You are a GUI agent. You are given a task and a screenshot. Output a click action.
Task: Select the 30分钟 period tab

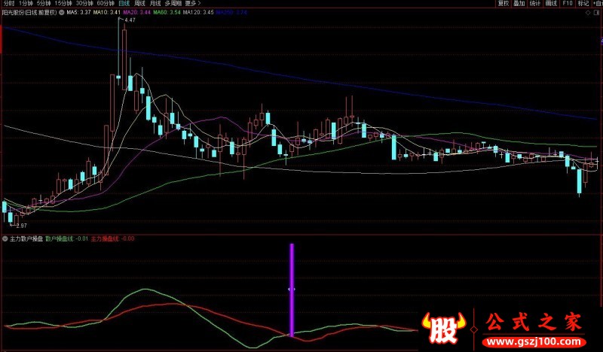click(x=84, y=3)
